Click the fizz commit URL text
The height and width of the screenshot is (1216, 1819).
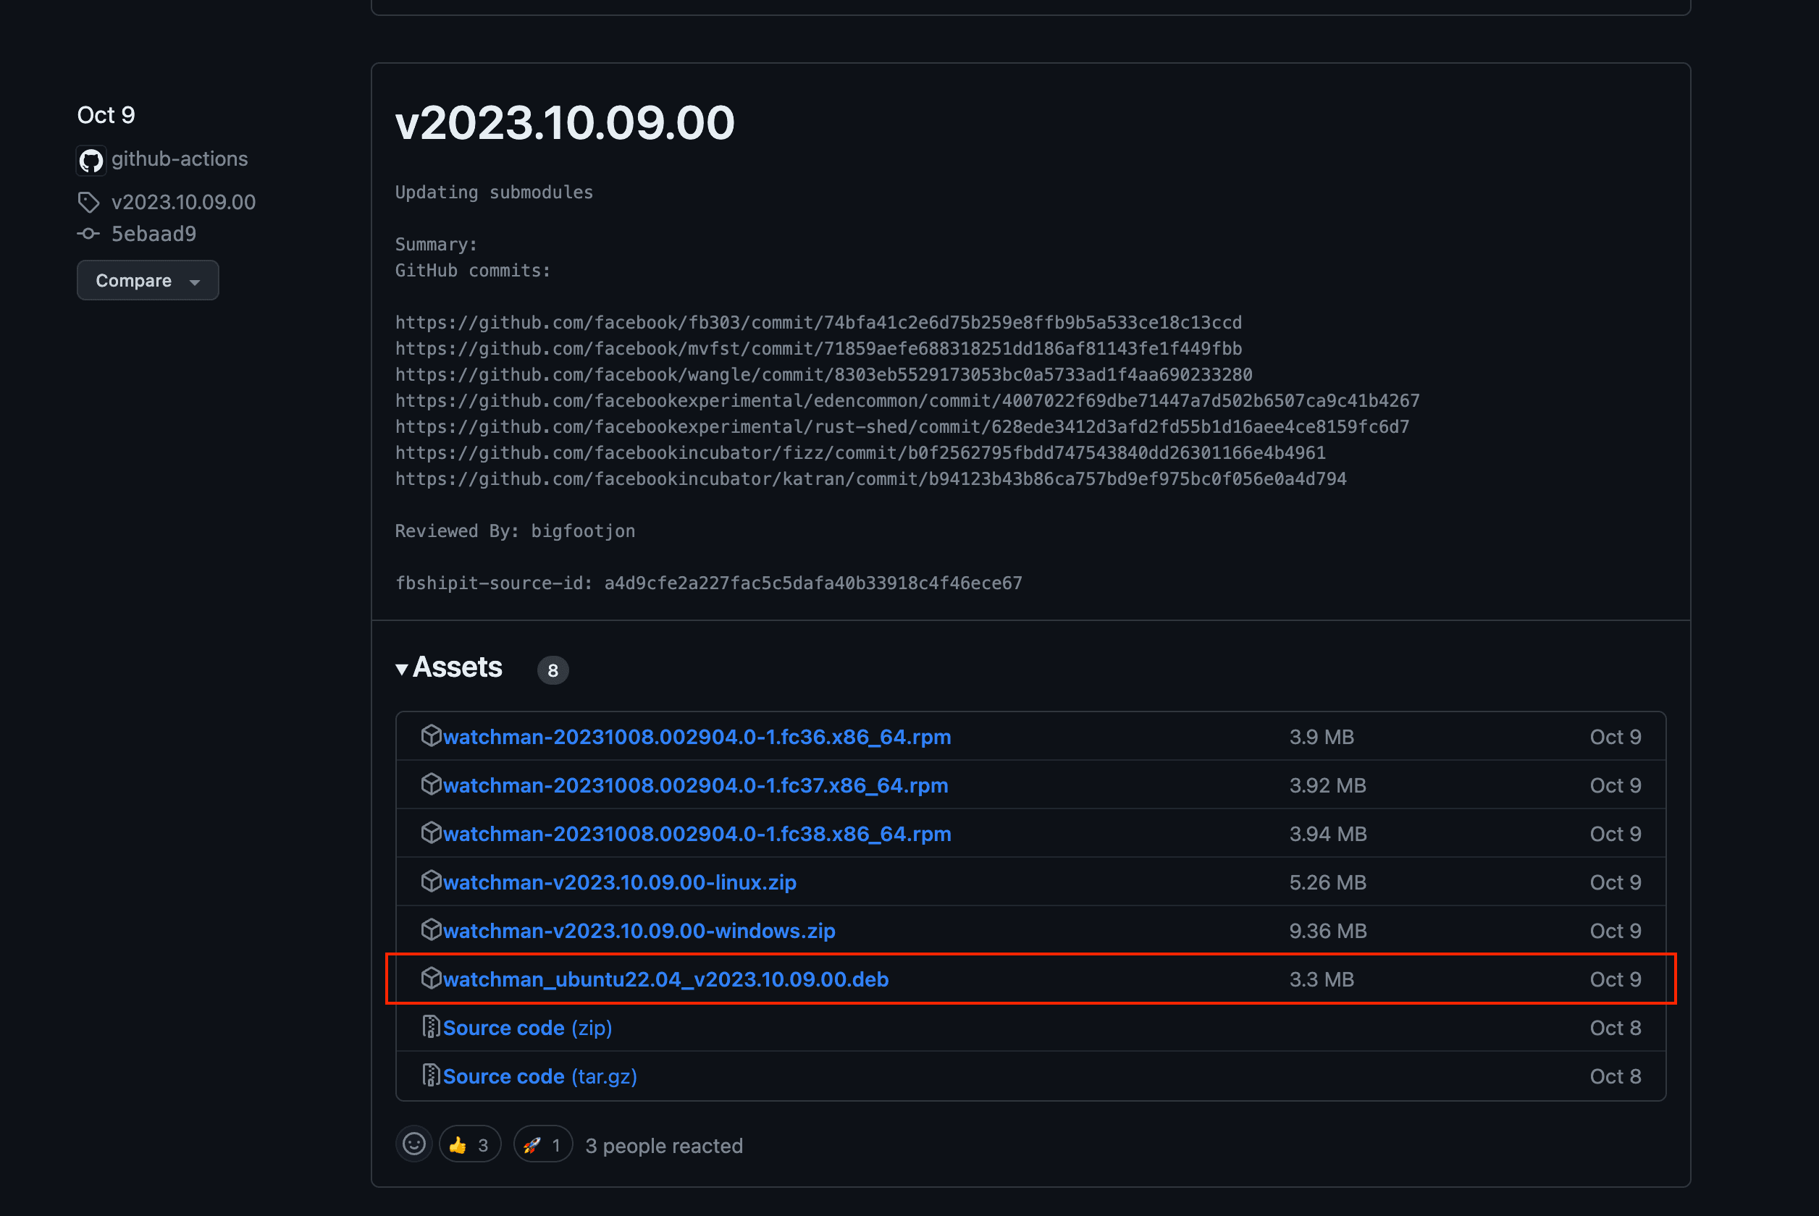860,453
